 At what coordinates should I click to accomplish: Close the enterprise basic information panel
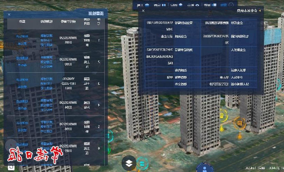143,11
